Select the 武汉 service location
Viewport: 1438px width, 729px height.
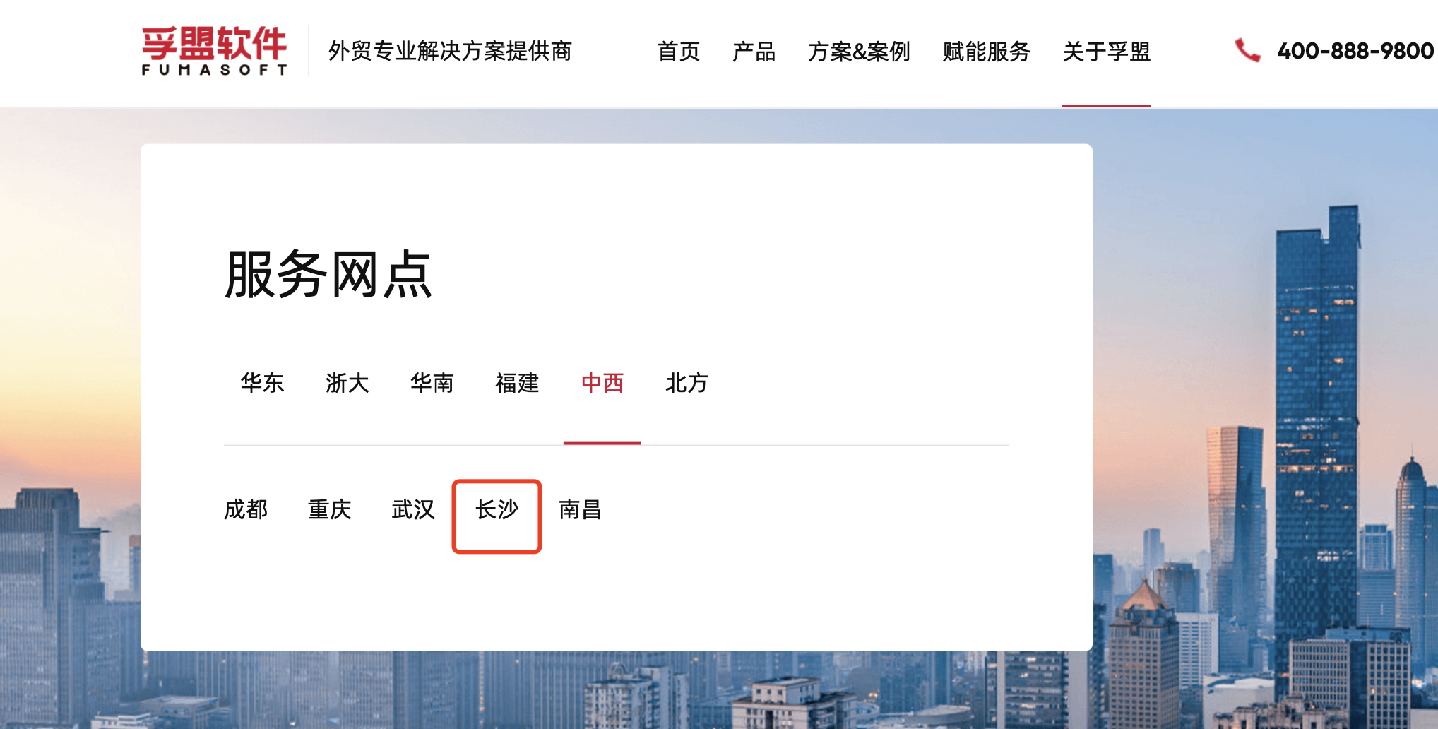tap(413, 509)
